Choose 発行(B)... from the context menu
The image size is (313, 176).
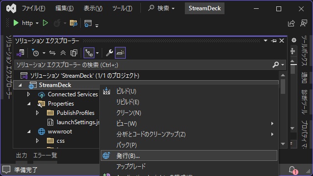189,155
